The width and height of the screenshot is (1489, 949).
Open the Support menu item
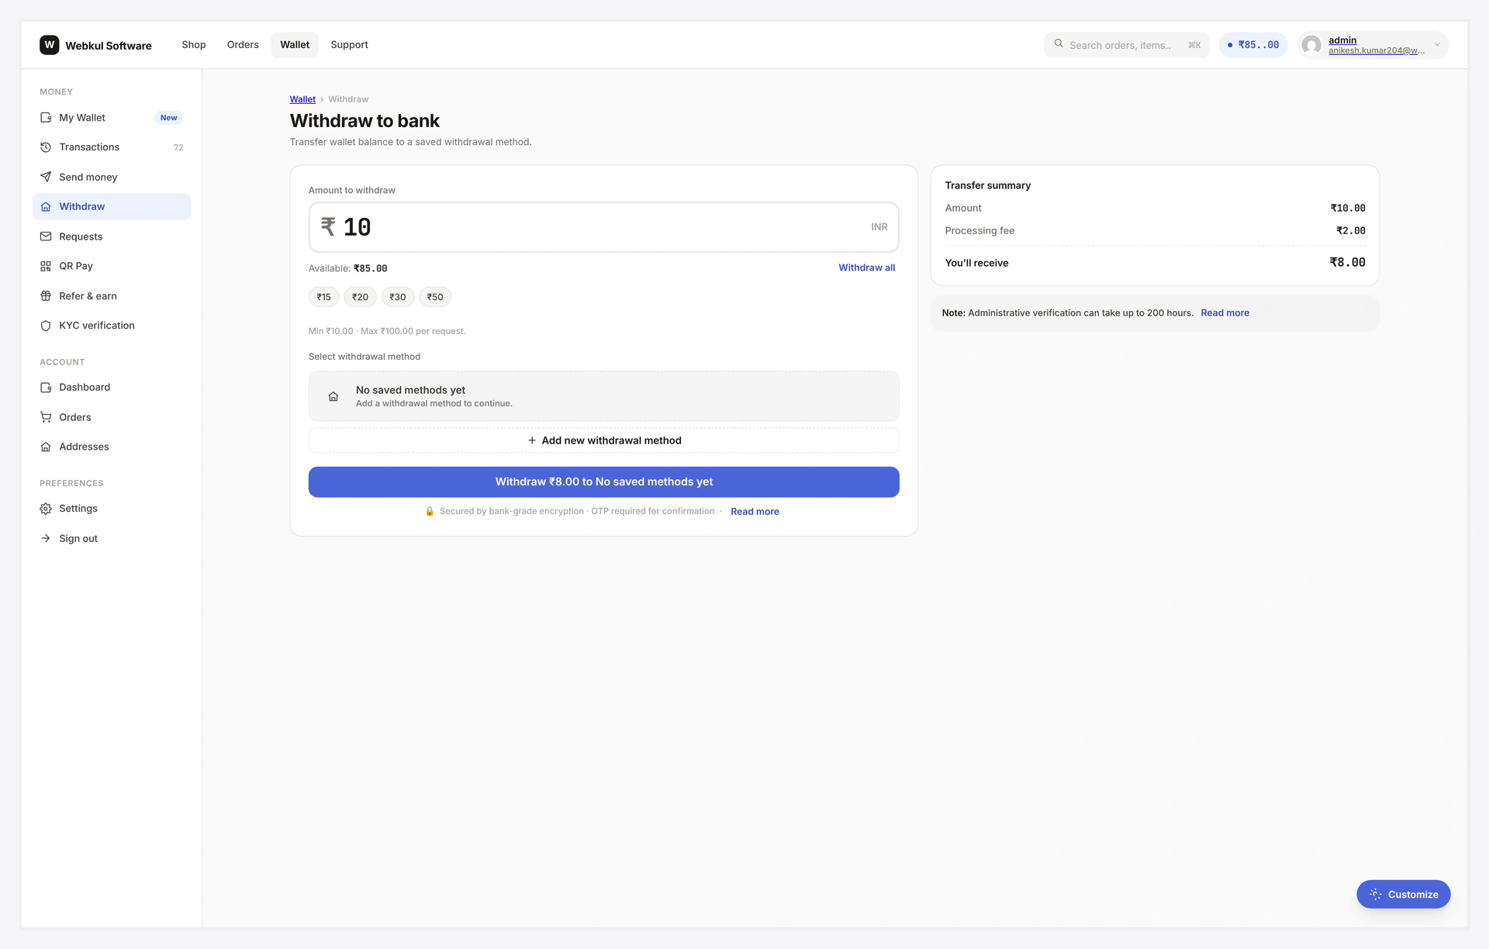[x=349, y=45]
